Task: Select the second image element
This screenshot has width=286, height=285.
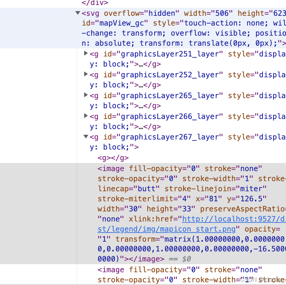Action: (x=111, y=270)
